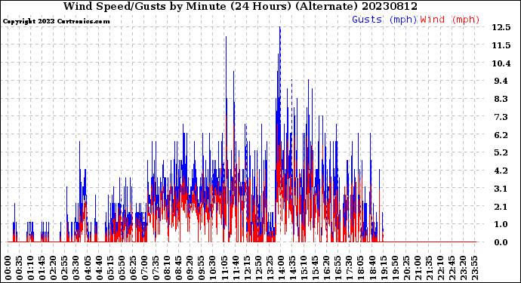Click the 6.2 y-axis value
Image resolution: width=521 pixels, height=283 pixels.
[501, 135]
